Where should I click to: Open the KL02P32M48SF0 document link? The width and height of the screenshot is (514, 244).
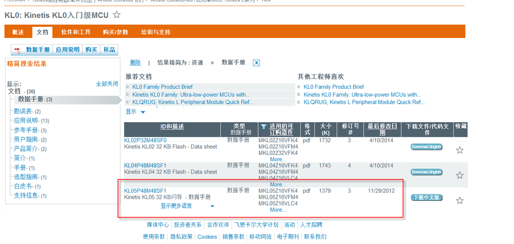pos(145,140)
